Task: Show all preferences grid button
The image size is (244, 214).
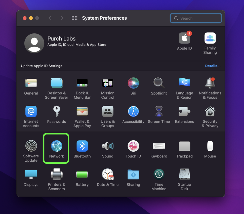Action: tap(74, 18)
